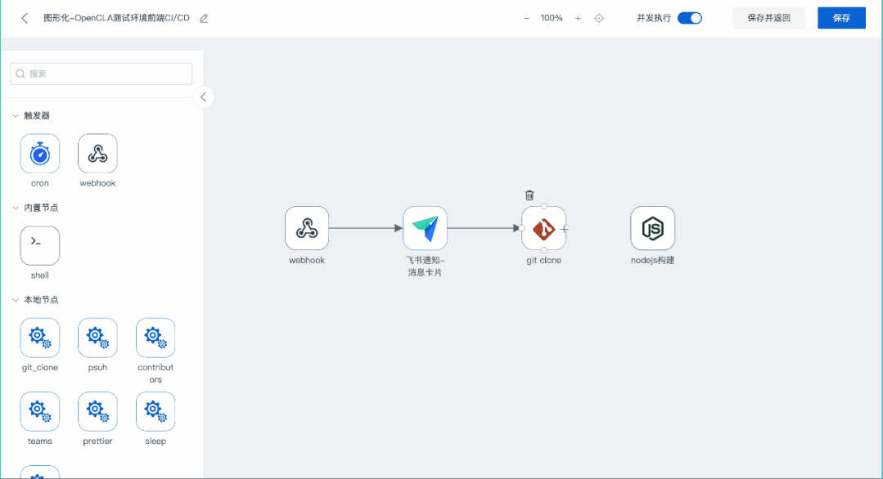This screenshot has height=479, width=883.
Task: Click the 飞书通知-消息卡片 label on canvas
Action: 426,266
